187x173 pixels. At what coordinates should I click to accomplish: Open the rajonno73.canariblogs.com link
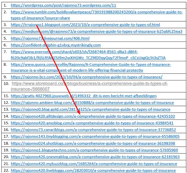[93, 130]
